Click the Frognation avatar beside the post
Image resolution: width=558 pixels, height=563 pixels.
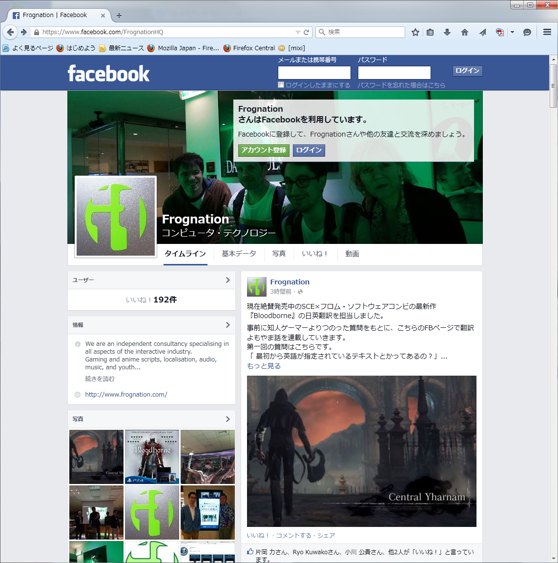257,286
